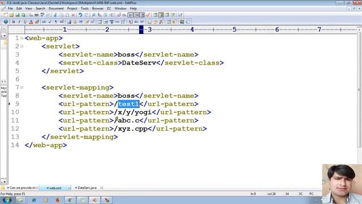
Task: Apply Underline from the HTML toolbar
Action: [x=25, y=22]
